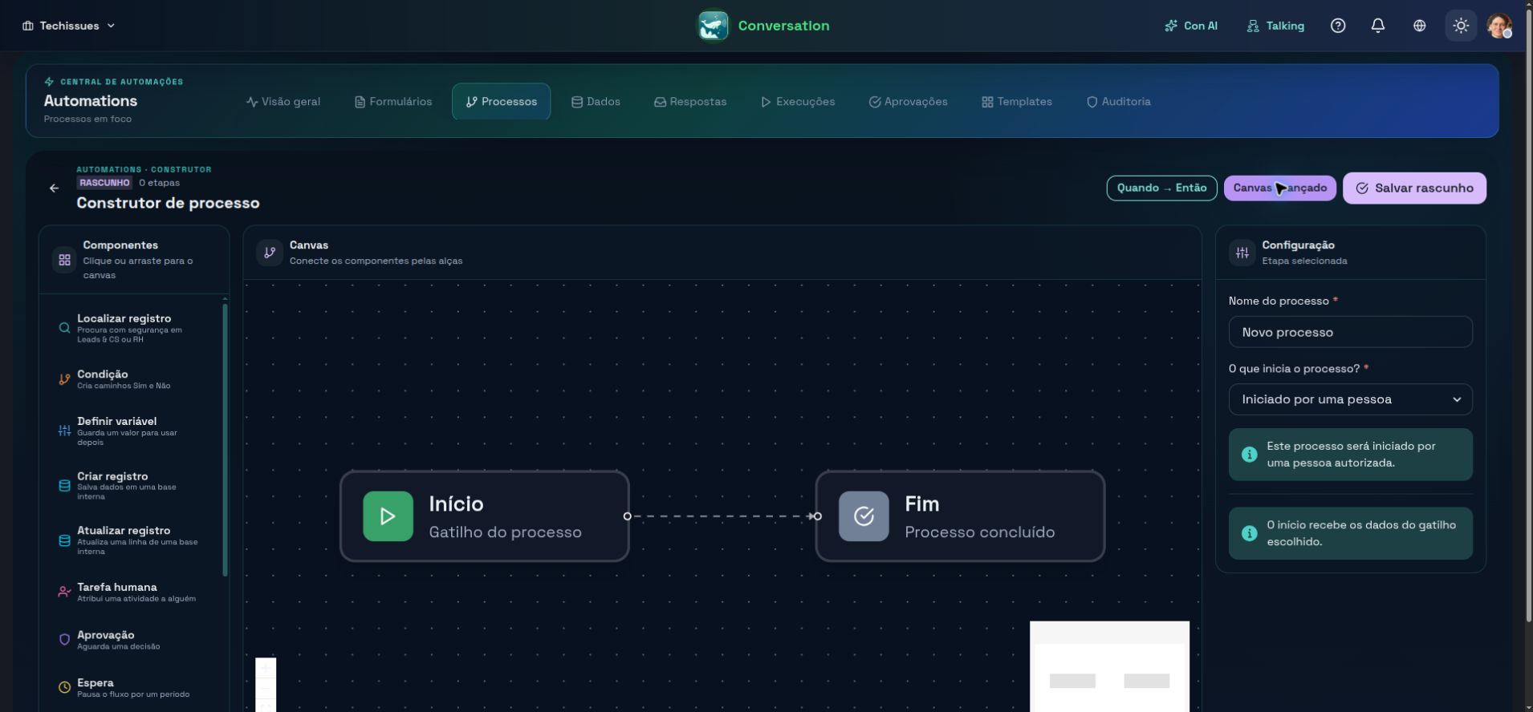Screen dimensions: 1533x712
Task: Click the Componentes list scrollbar
Action: [x=225, y=439]
